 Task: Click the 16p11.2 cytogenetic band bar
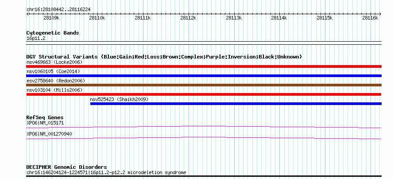(204, 43)
